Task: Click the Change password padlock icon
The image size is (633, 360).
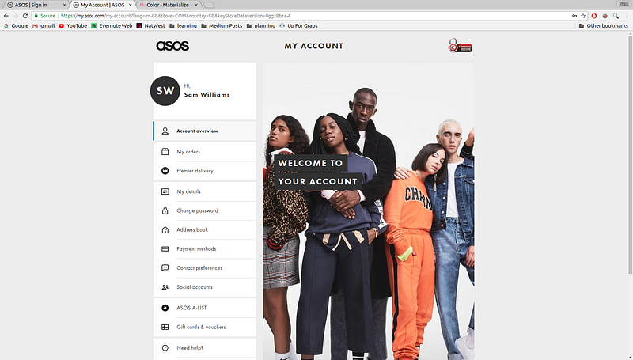Action: [165, 210]
